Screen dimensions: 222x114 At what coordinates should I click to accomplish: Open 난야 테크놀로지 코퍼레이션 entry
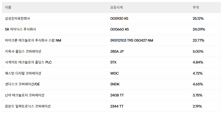click(x=25, y=95)
